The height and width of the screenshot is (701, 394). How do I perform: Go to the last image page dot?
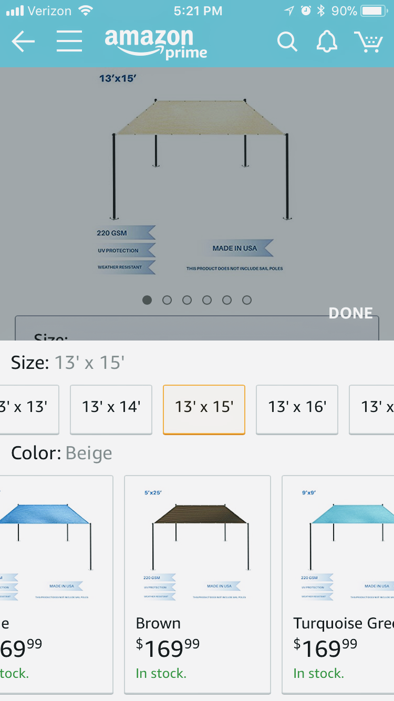tap(247, 300)
